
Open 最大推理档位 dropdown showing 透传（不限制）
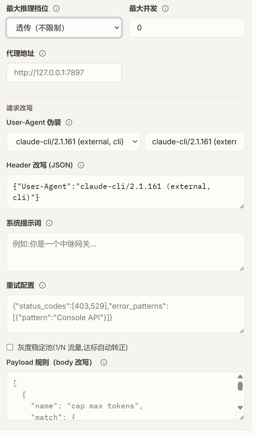tap(64, 28)
